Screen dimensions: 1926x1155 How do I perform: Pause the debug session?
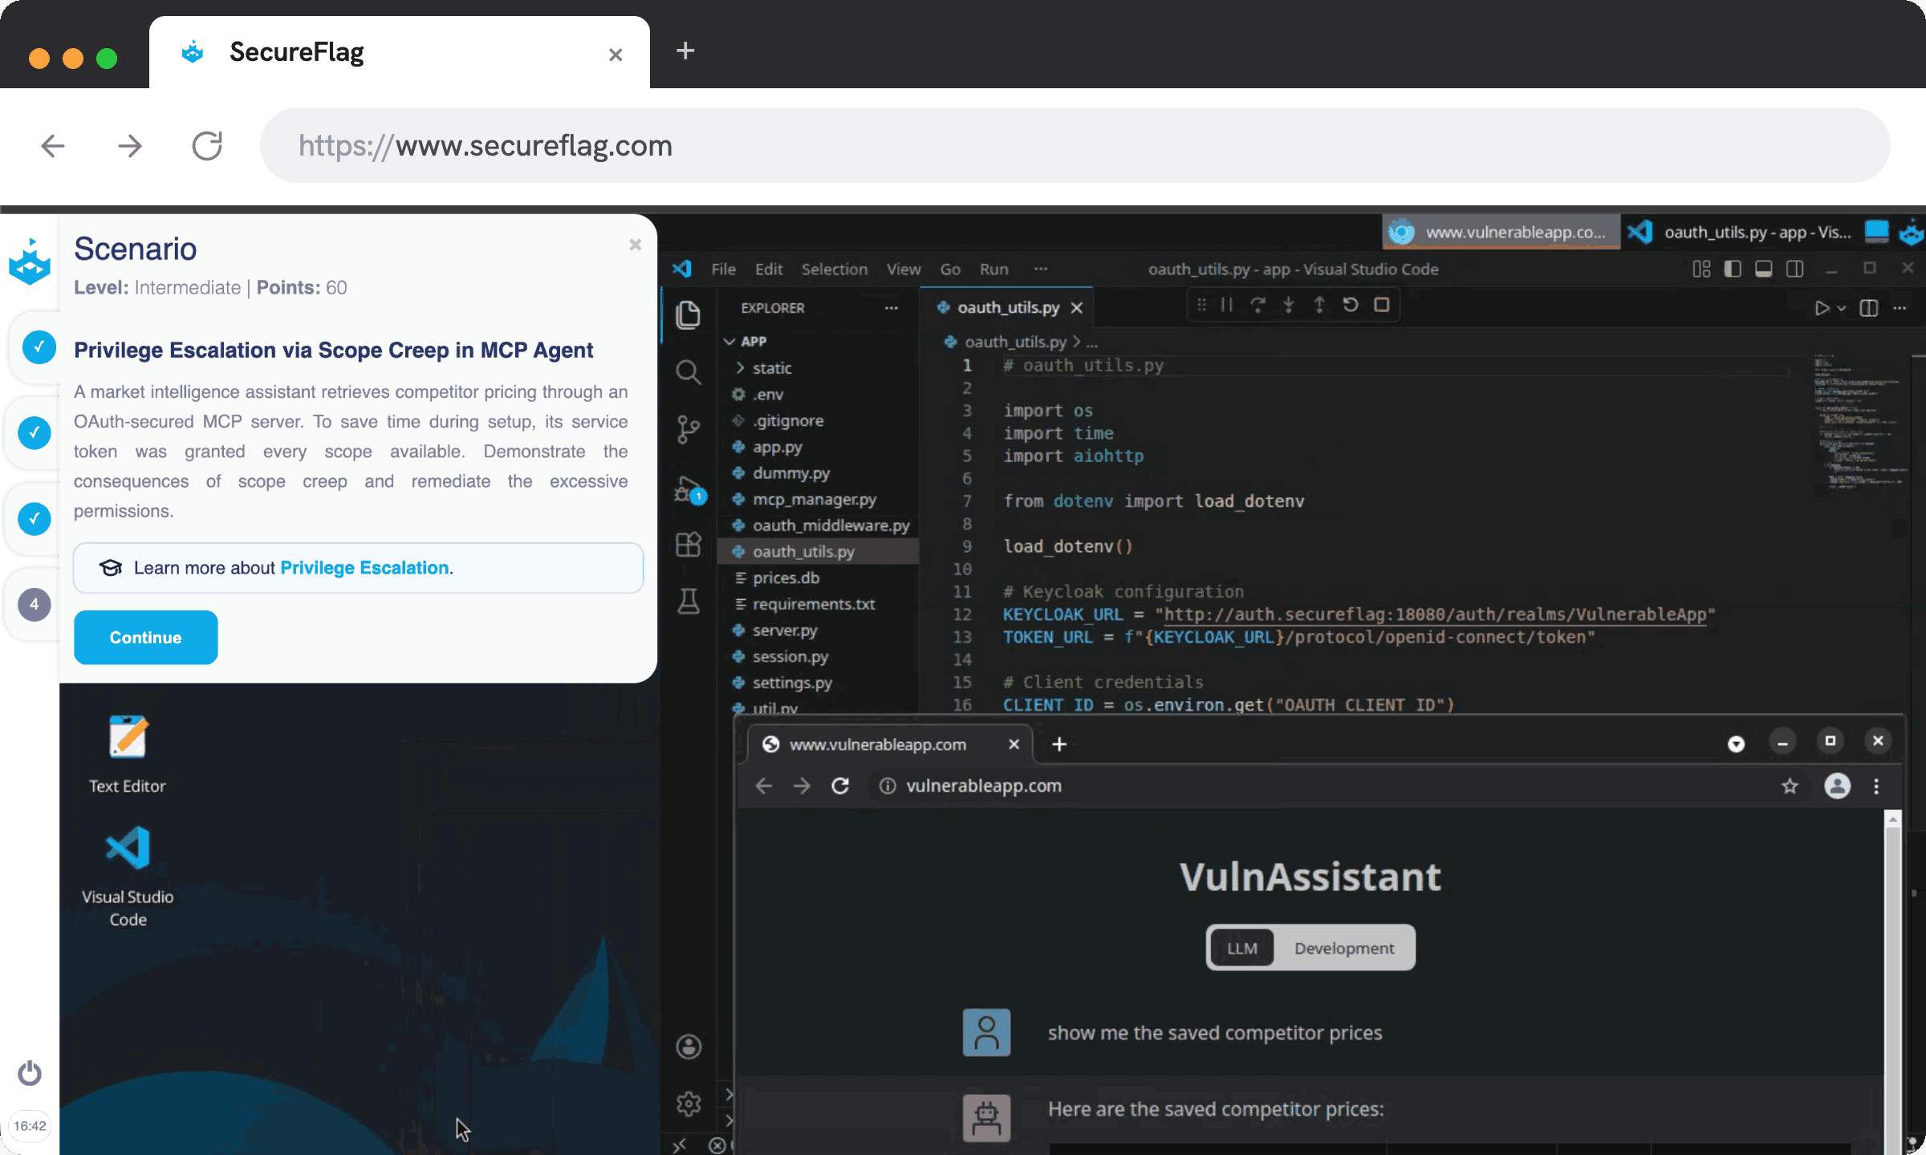(1227, 305)
